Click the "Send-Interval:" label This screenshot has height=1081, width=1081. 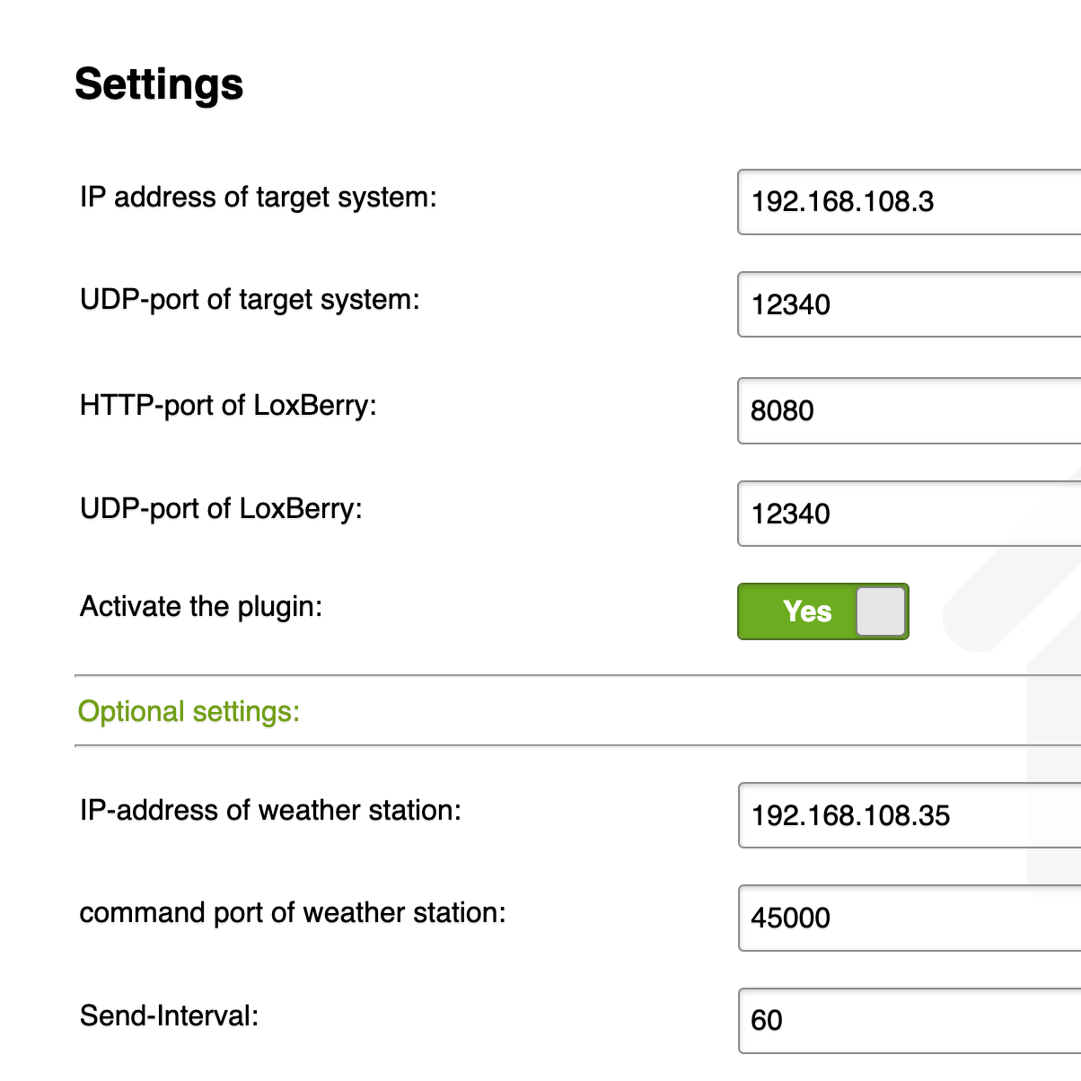click(x=169, y=1015)
